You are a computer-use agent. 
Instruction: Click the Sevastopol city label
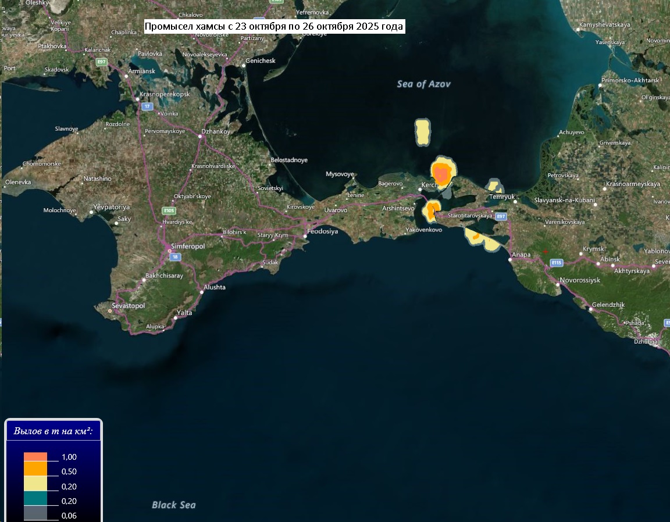(x=128, y=305)
